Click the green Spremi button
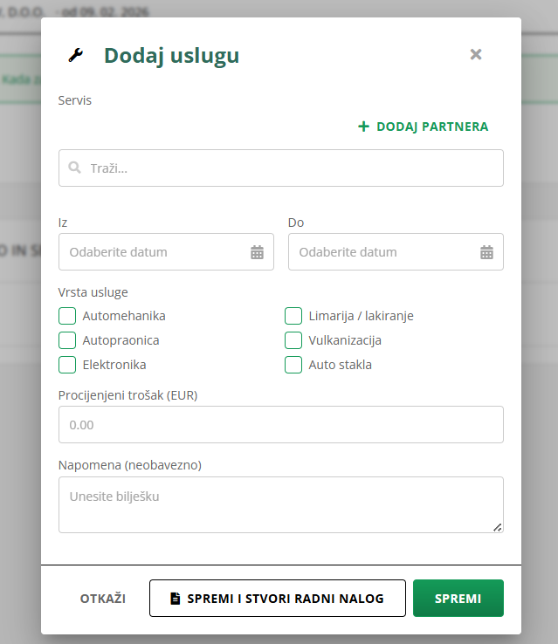558x644 pixels. coord(458,599)
